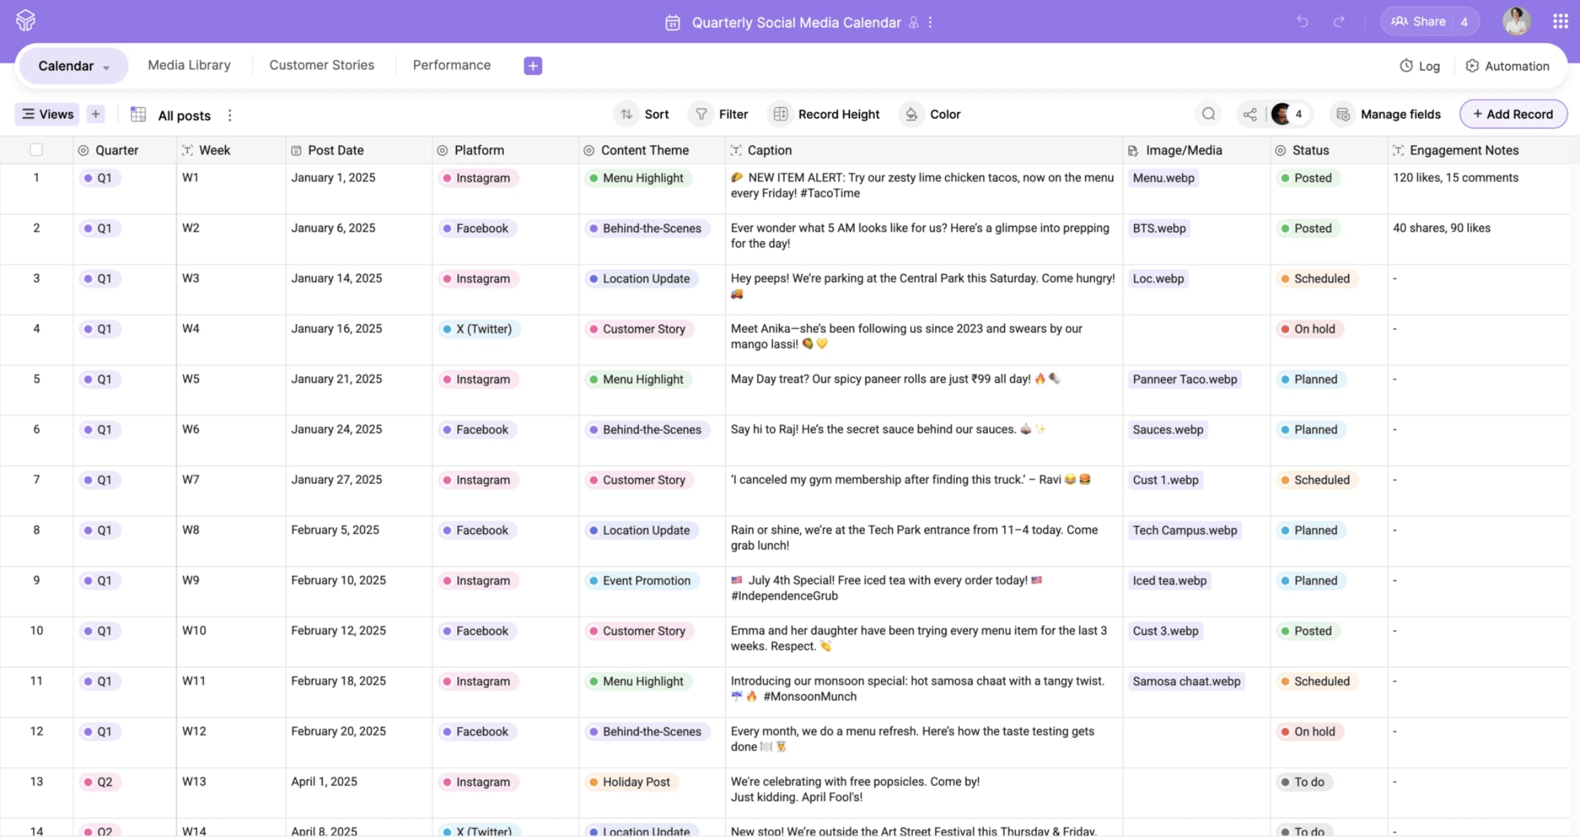The height and width of the screenshot is (837, 1580).
Task: Click the redo arrow icon
Action: coord(1338,22)
